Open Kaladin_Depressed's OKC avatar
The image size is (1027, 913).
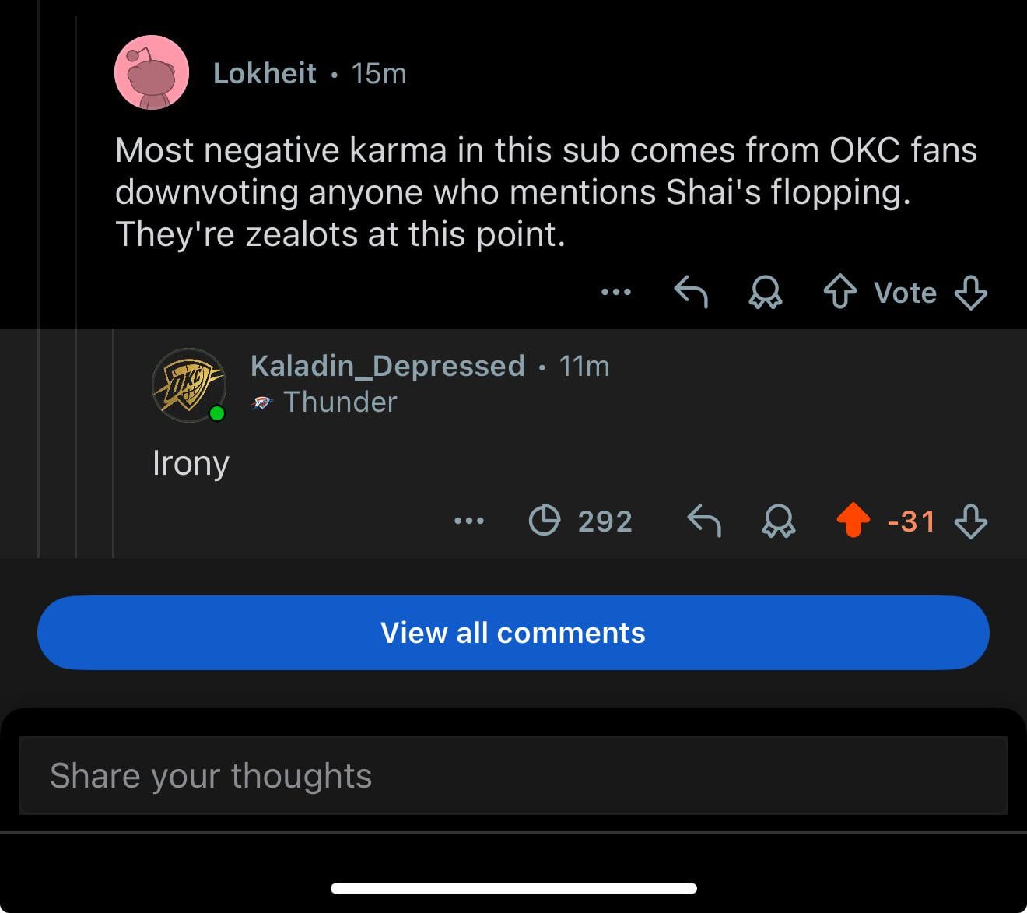(188, 385)
